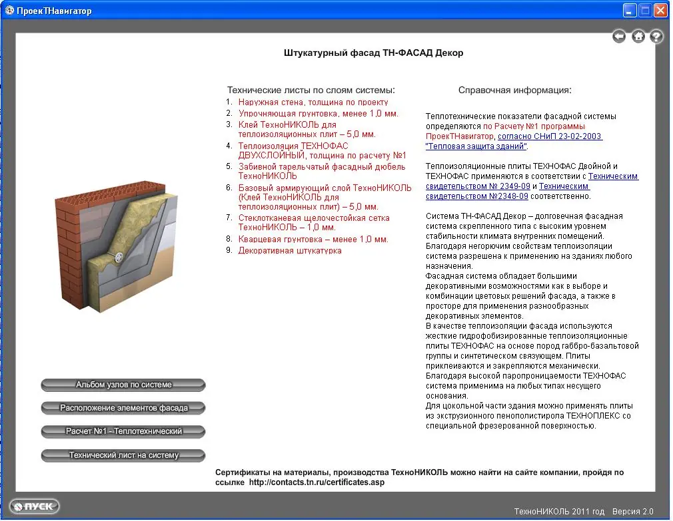Open layer 6 Базовый армирующий слой link
This screenshot has width=673, height=521.
point(325,197)
